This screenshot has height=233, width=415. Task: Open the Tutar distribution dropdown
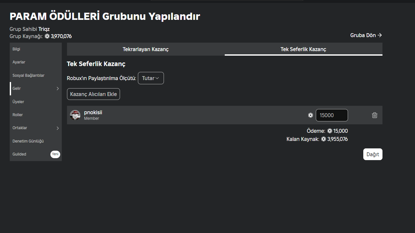pos(151,78)
